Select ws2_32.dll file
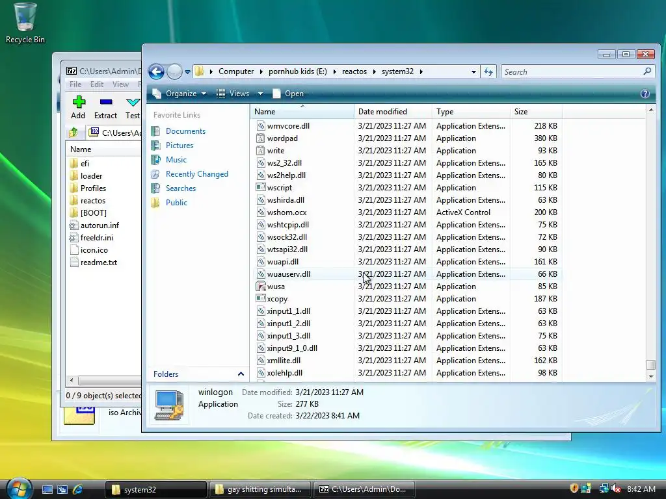This screenshot has width=666, height=499. tap(284, 163)
